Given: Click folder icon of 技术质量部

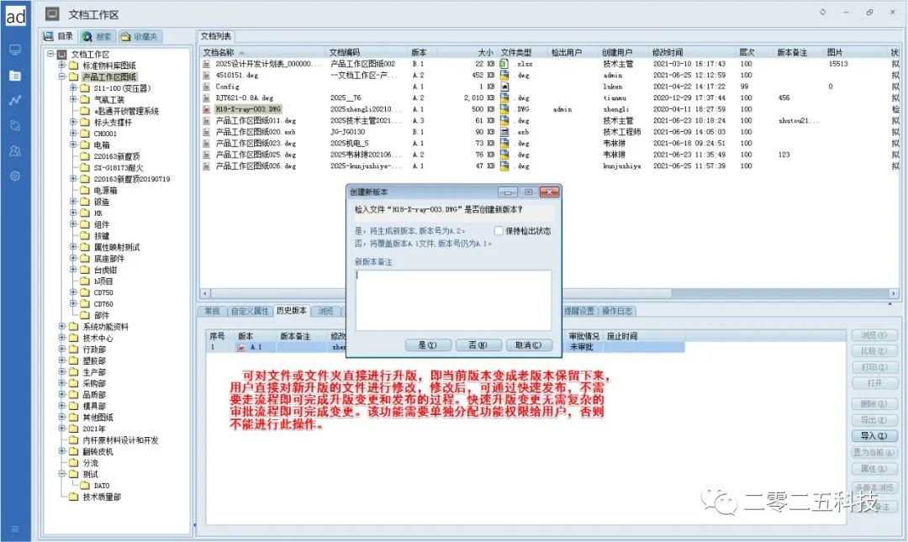Looking at the screenshot, I should coord(73,497).
